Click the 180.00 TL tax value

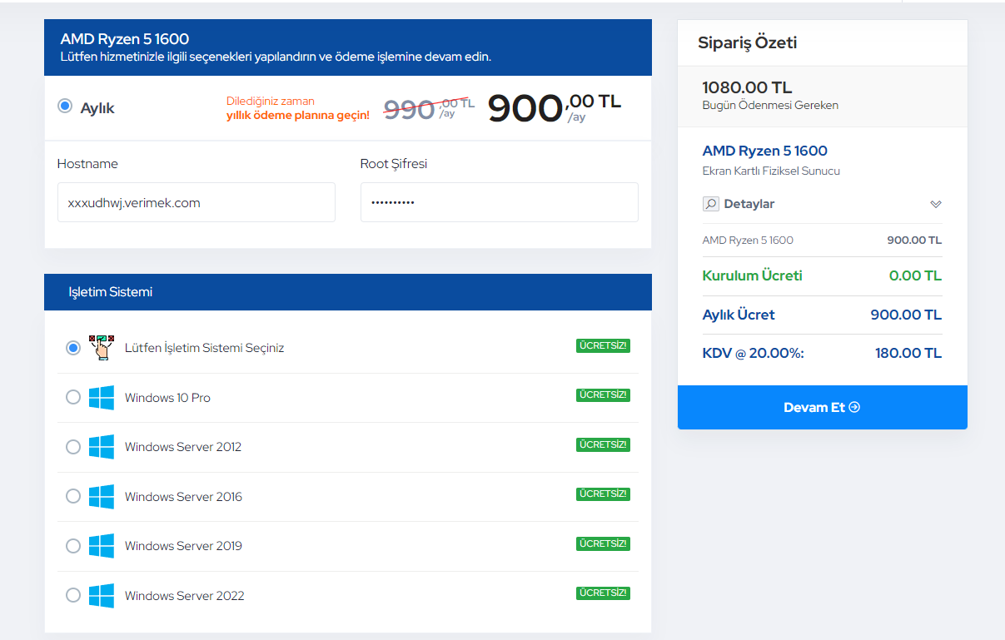(908, 353)
